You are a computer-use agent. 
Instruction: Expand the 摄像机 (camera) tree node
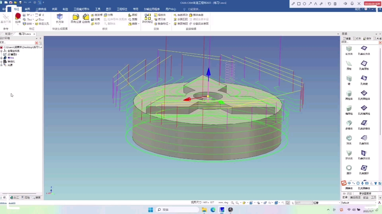(x=1, y=62)
